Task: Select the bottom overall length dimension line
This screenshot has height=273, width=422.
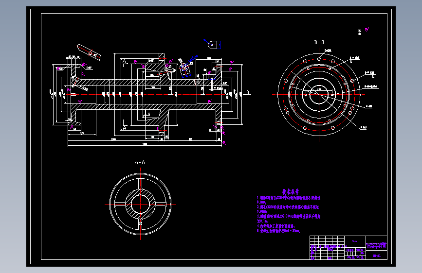Action: (145, 146)
